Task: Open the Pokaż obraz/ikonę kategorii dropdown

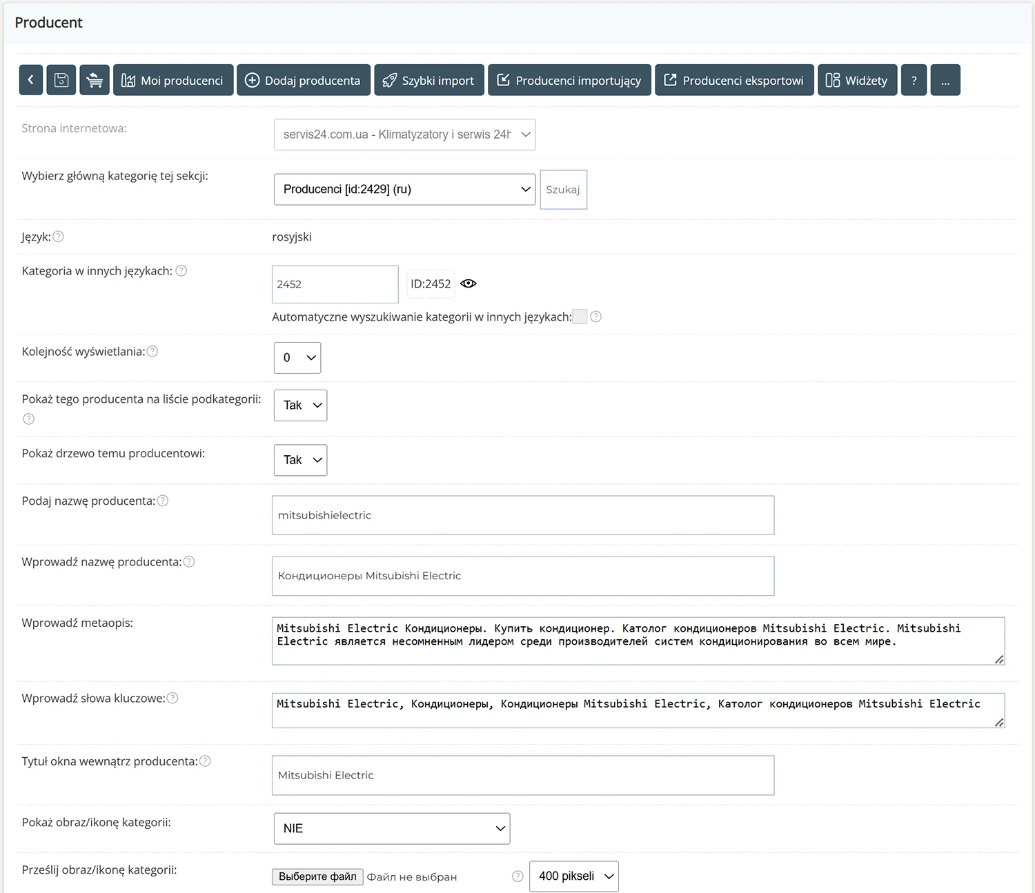Action: pyautogui.click(x=391, y=829)
